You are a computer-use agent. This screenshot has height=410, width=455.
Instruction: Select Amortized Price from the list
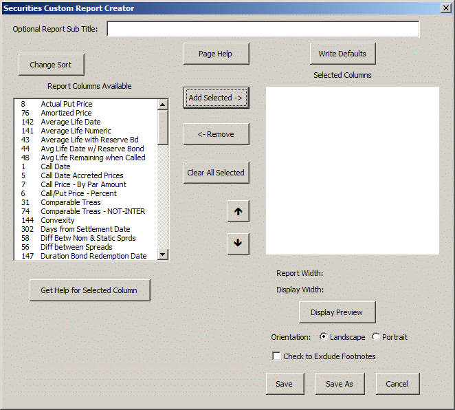(66, 113)
